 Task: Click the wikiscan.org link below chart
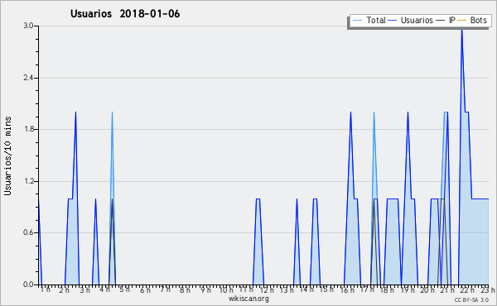coord(248,299)
